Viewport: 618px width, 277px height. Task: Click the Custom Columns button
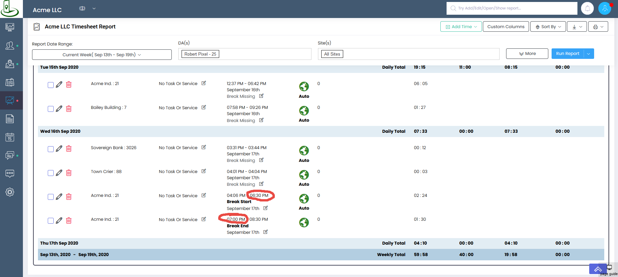point(506,27)
